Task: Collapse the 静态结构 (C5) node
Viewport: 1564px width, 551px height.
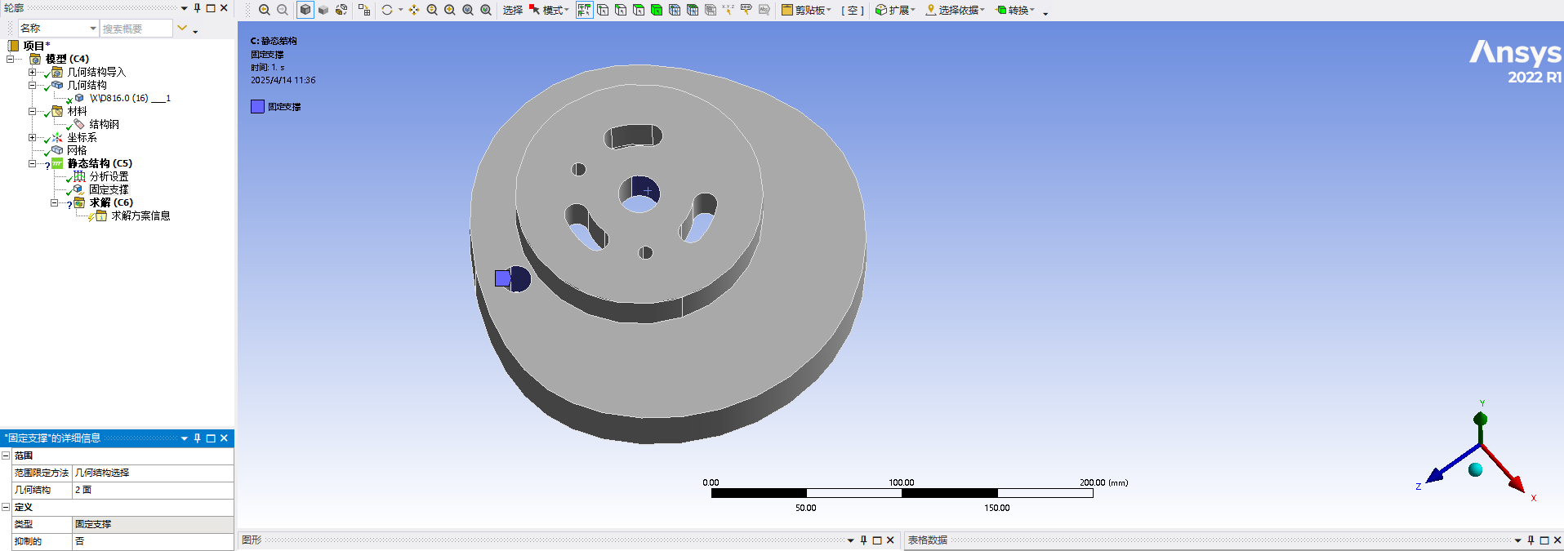Action: coord(33,163)
